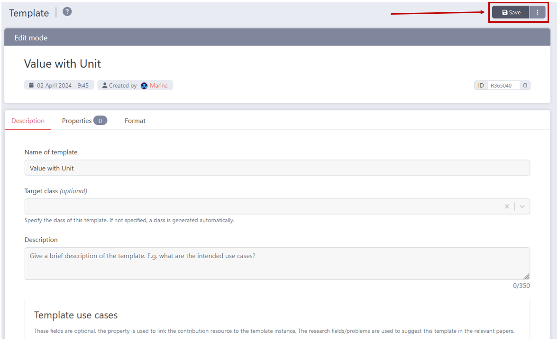Screen dimensions: 558x340
Task: Click Marina's avatar image
Action: 144,86
